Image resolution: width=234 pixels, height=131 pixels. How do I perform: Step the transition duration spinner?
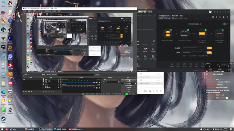pos(119,82)
